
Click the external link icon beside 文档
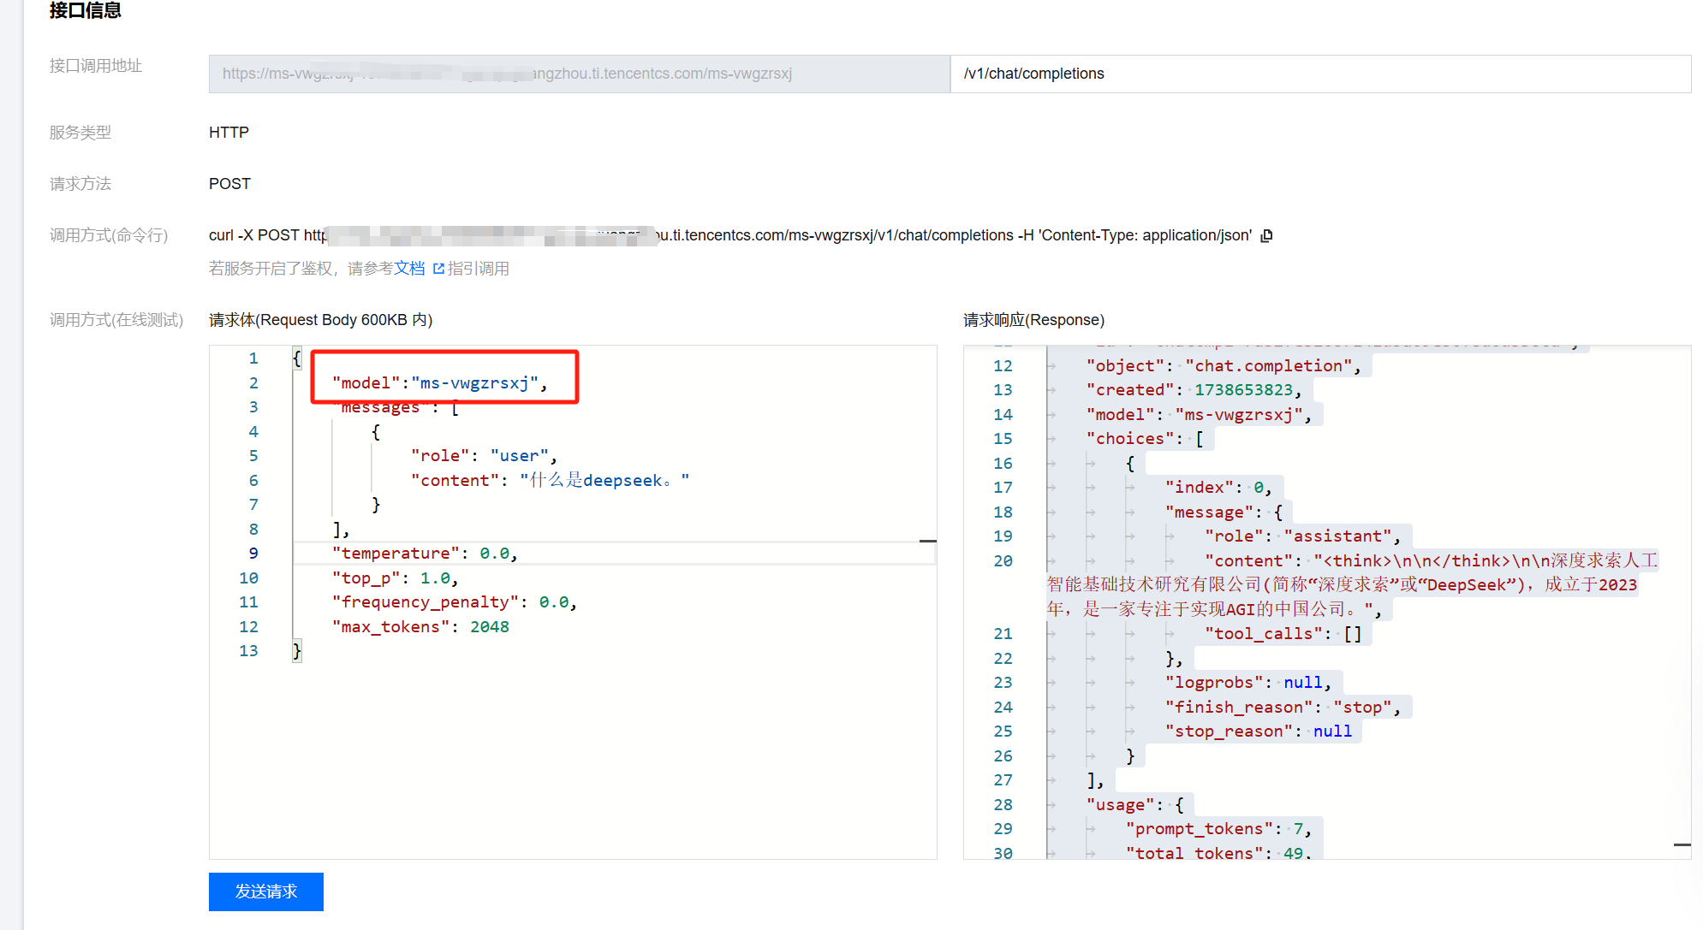pyautogui.click(x=438, y=269)
